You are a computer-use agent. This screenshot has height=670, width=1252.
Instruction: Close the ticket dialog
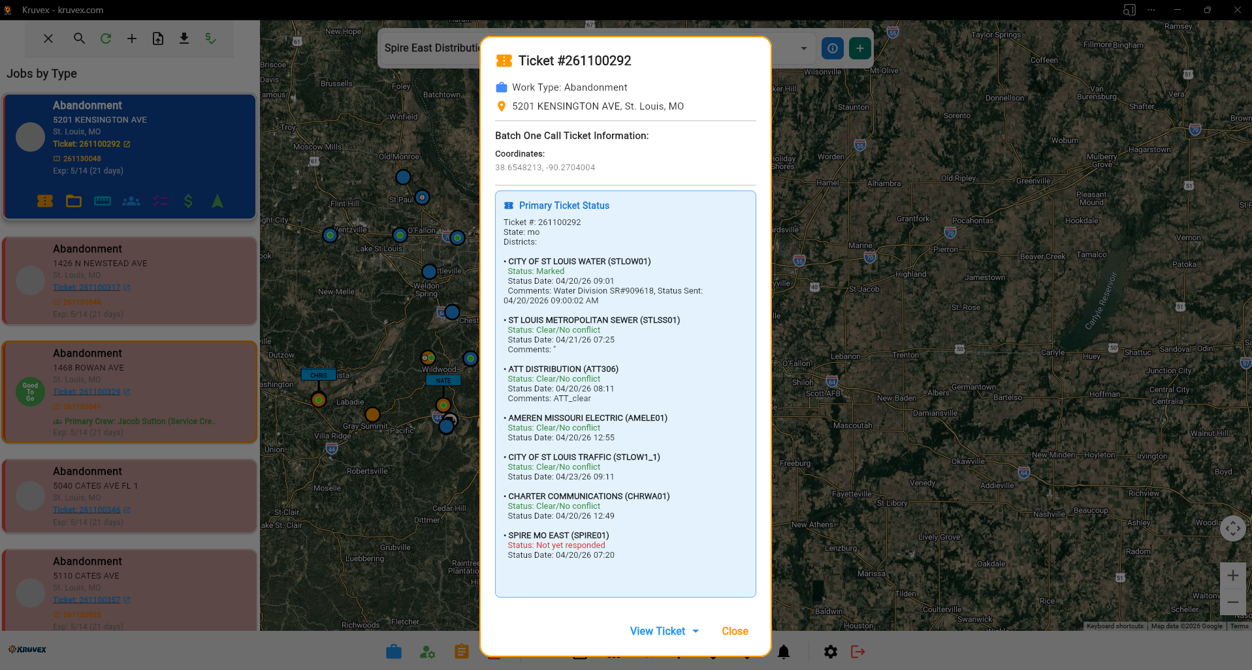pos(735,632)
